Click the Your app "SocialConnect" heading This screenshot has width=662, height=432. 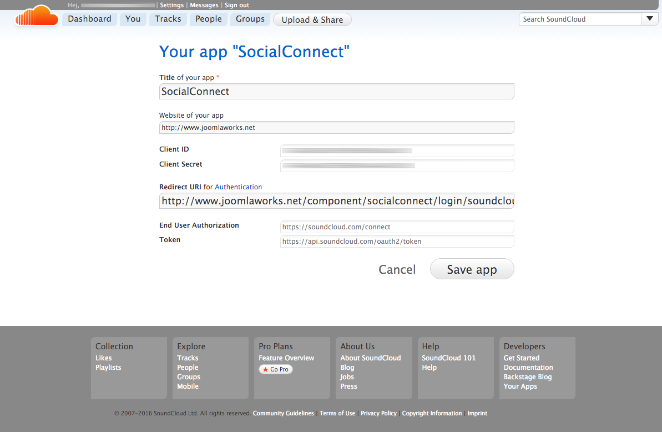(254, 52)
